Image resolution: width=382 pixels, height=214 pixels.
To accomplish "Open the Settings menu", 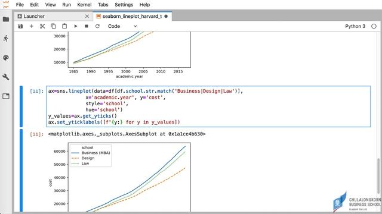I will coord(124,5).
